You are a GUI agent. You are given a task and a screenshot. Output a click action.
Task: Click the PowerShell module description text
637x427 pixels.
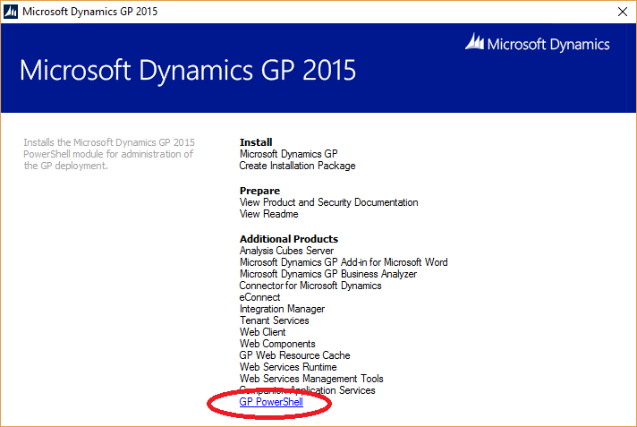109,154
